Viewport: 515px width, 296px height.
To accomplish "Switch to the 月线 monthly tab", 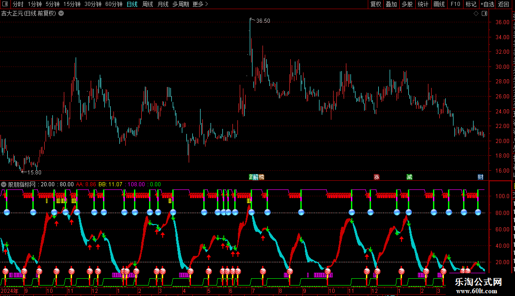I will (163, 4).
